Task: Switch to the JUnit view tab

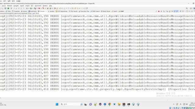Action: click(x=121, y=11)
